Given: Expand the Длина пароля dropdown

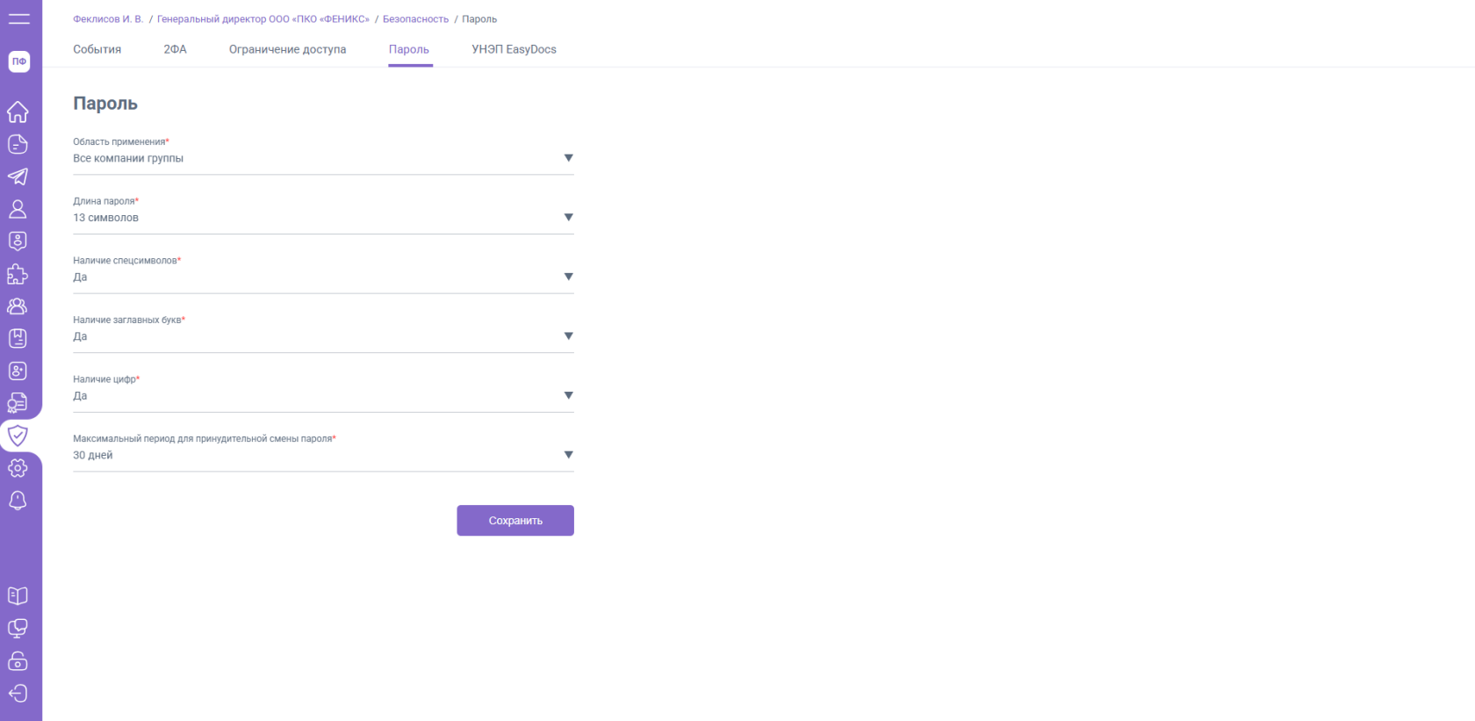Looking at the screenshot, I should click(x=323, y=218).
